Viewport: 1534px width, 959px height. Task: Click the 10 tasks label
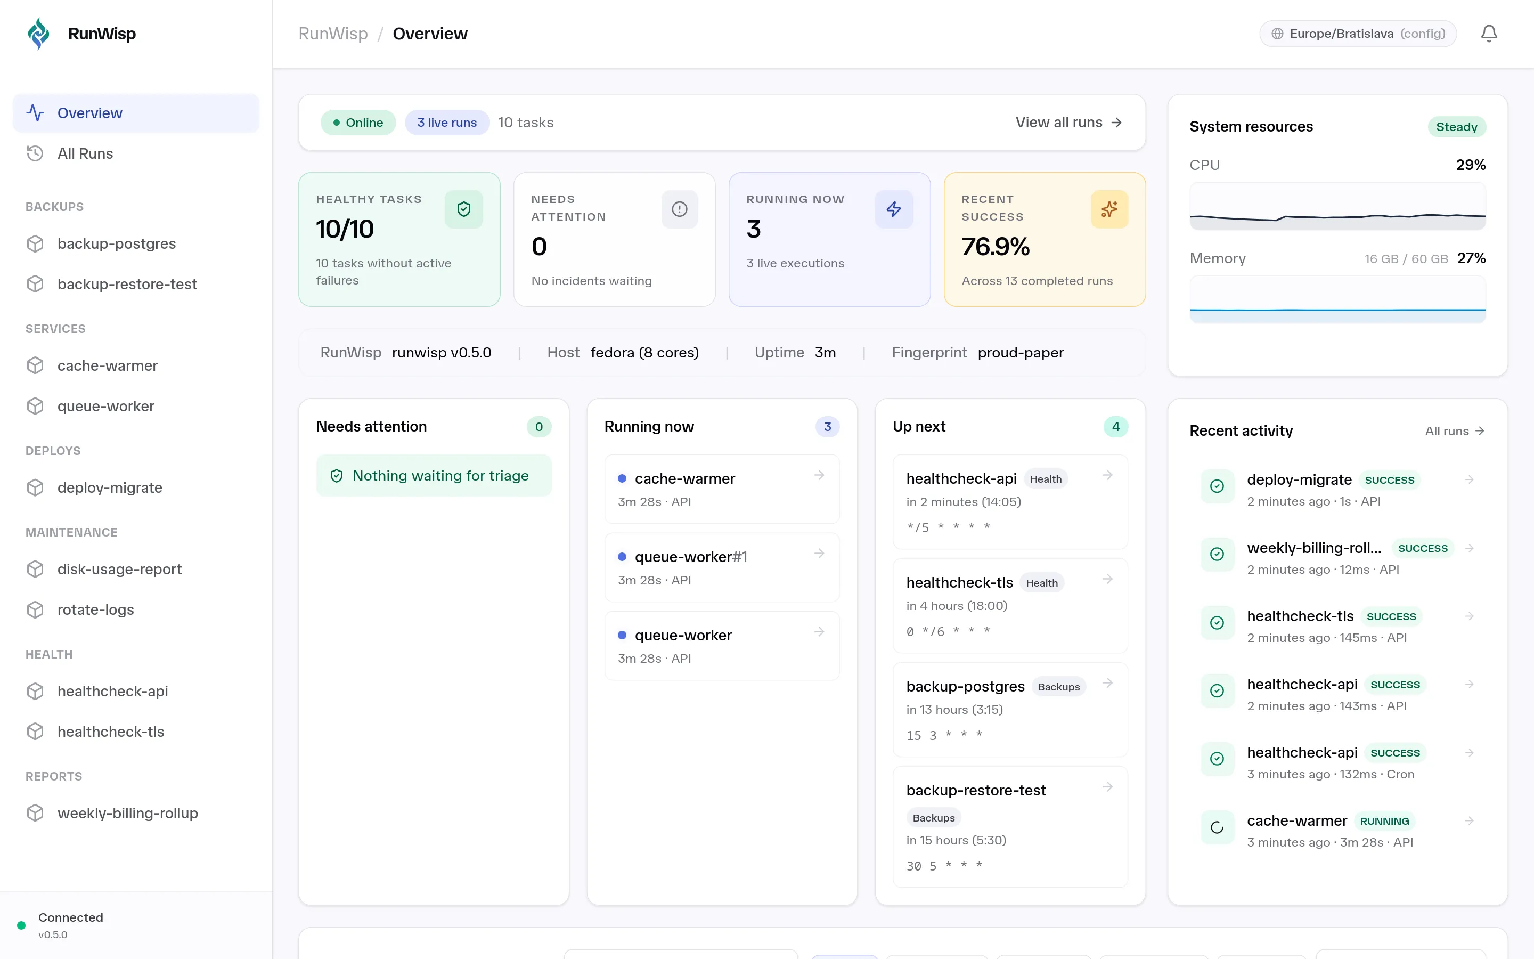526,123
